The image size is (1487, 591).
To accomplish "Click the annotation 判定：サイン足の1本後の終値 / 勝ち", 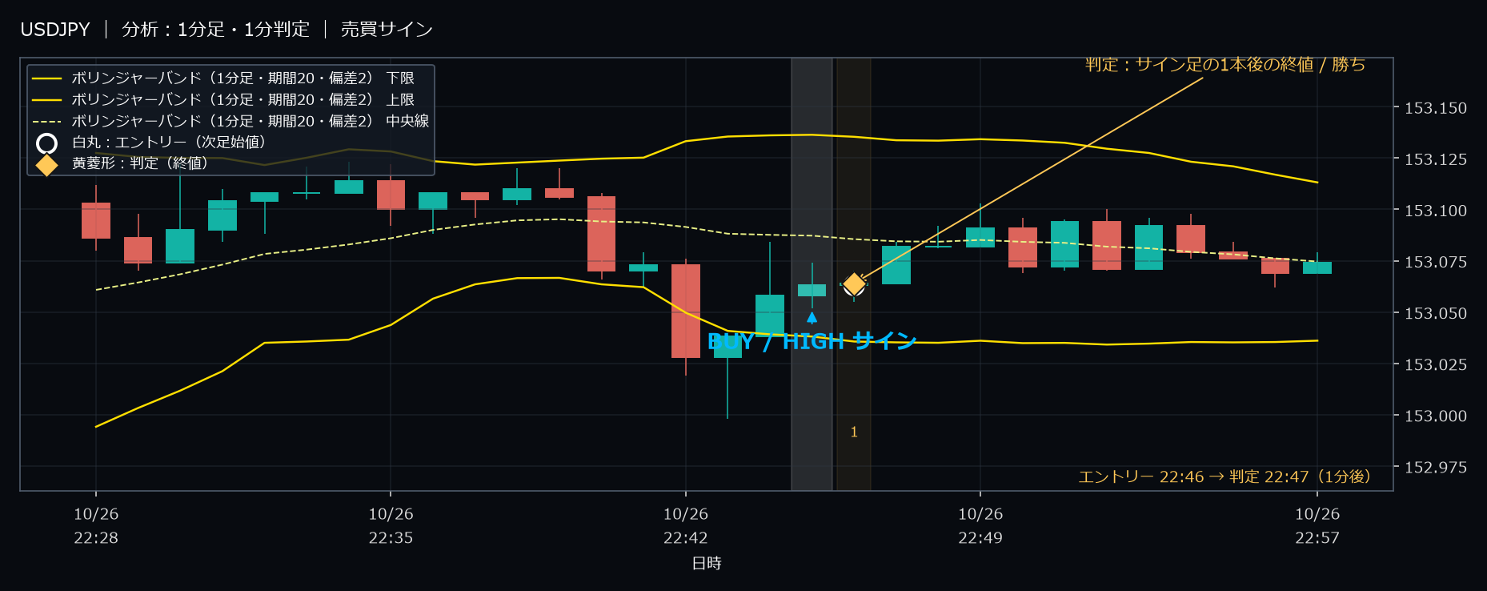I will pyautogui.click(x=1225, y=65).
